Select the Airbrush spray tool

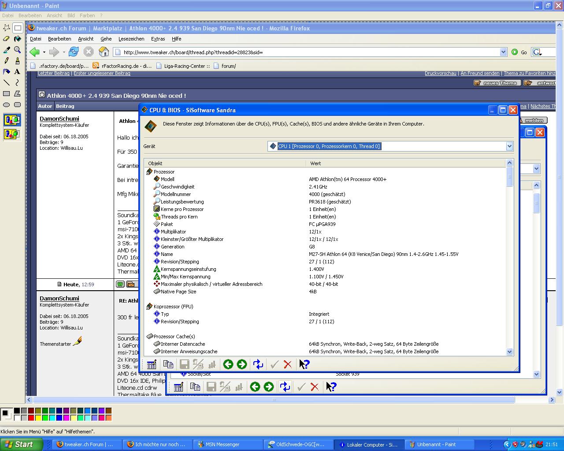pos(7,71)
